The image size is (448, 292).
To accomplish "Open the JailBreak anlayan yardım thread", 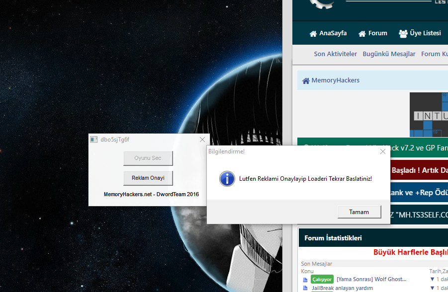I will (x=342, y=288).
